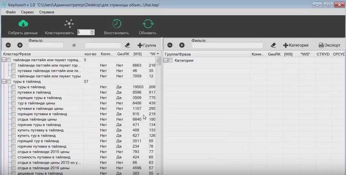Image resolution: width=346 pixels, height=175 pixels.
Task: Open the Сервис menu
Action: click(27, 12)
